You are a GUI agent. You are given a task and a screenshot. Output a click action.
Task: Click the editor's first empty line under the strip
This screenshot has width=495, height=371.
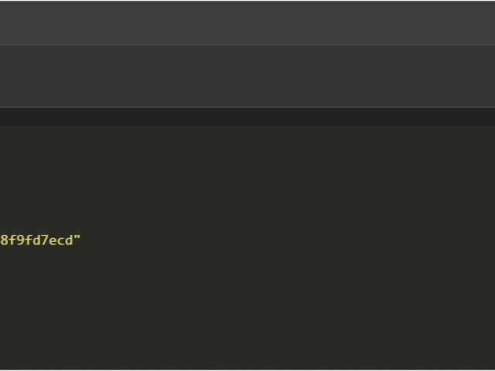[247, 134]
